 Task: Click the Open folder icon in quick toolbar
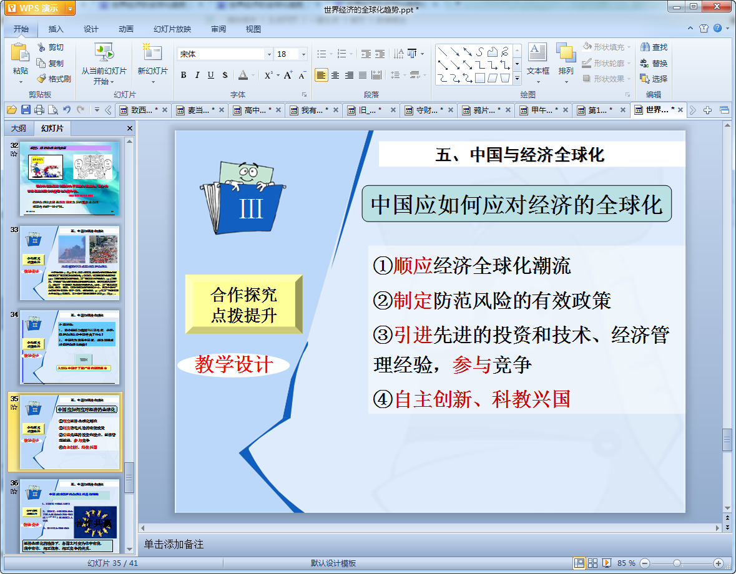[x=12, y=110]
